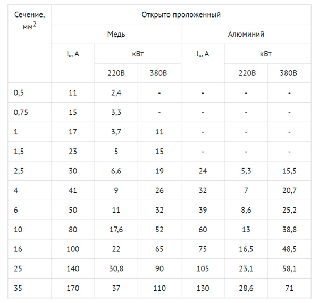Click the 17,6 kW copper value
Image resolution: width=319 pixels, height=303 pixels.
click(116, 230)
